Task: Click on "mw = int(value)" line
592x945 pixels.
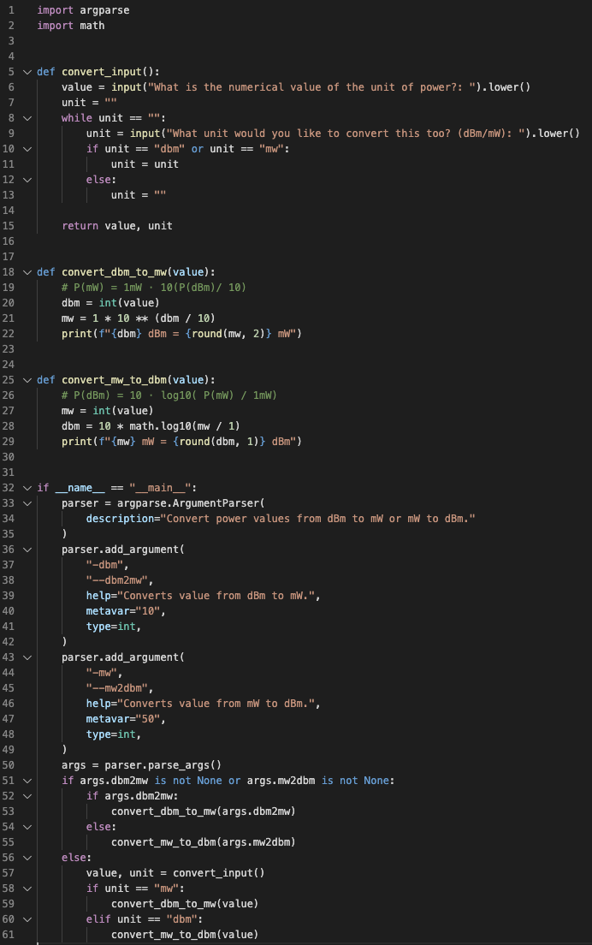Action: point(108,411)
